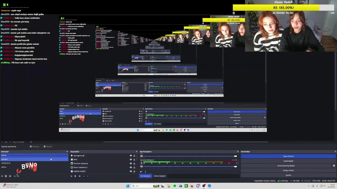Delete the selected scene using trash icon
This screenshot has height=189, width=337.
click(x=6, y=176)
